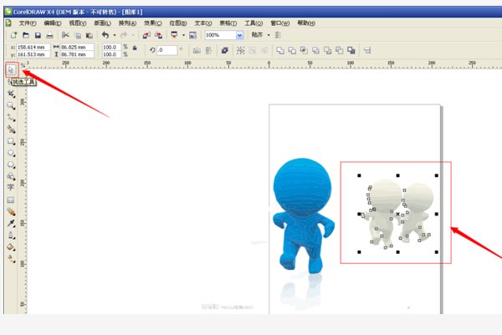Open the File menu (文件)
The height and width of the screenshot is (335, 502).
coord(28,23)
